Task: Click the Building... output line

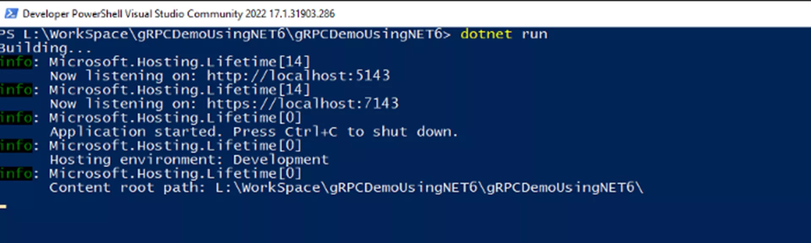Action: tap(45, 48)
